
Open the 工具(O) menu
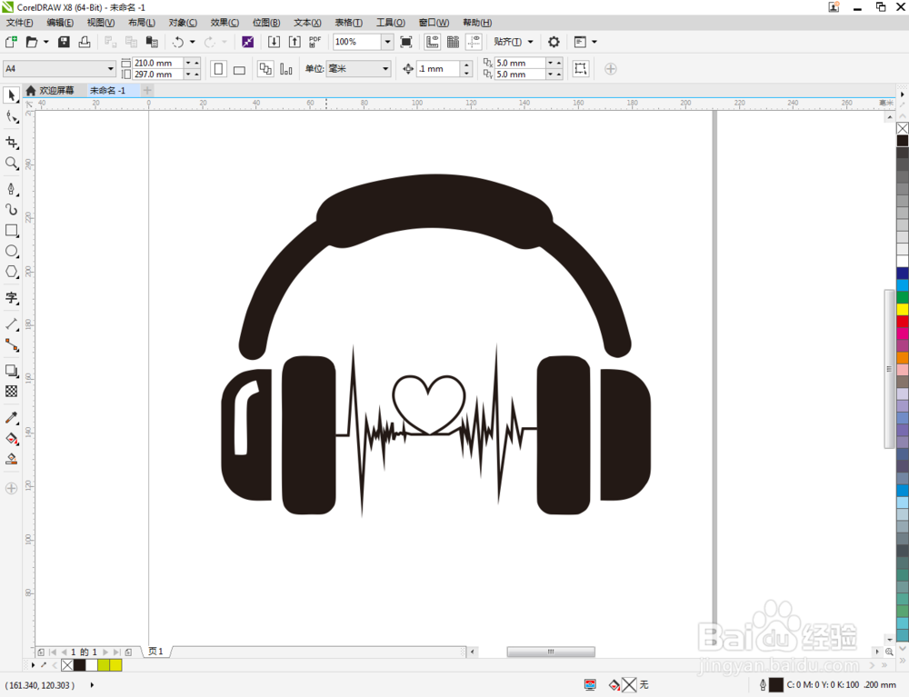tap(390, 23)
